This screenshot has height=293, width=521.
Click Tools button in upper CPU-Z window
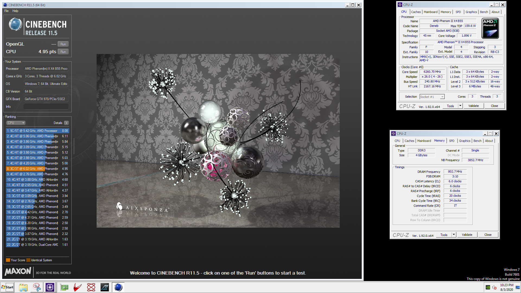(450, 106)
